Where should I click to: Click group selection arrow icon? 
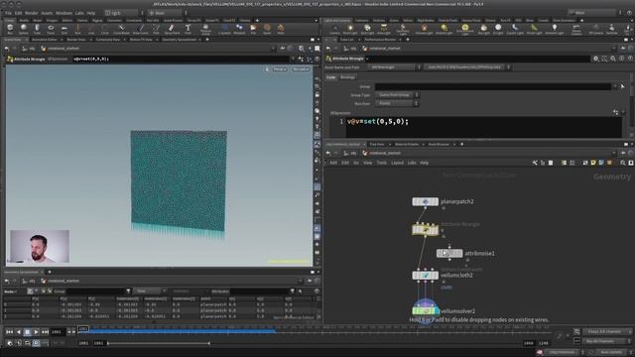point(623,86)
